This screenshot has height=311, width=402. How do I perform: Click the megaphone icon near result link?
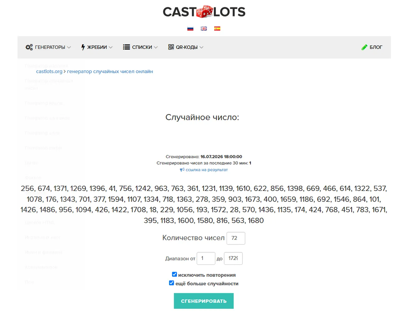(x=182, y=170)
